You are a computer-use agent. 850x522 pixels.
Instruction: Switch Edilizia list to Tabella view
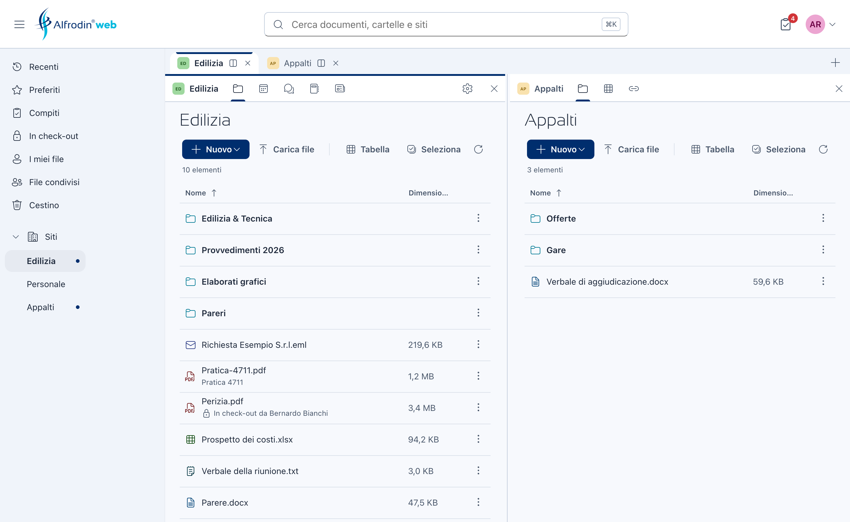coord(368,150)
